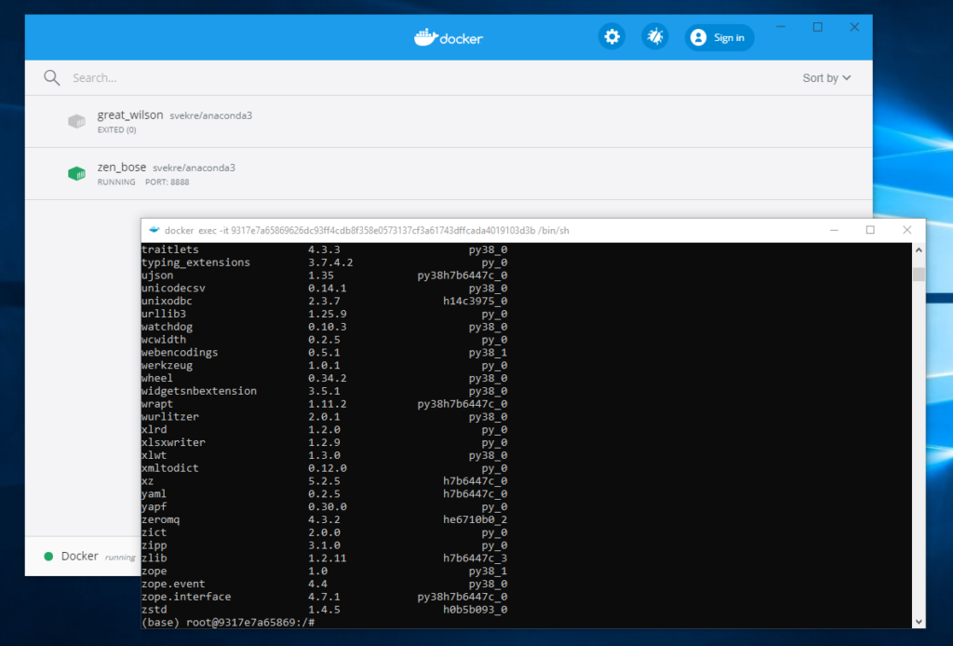Select the great_wilson container name
953x646 pixels.
pos(130,114)
